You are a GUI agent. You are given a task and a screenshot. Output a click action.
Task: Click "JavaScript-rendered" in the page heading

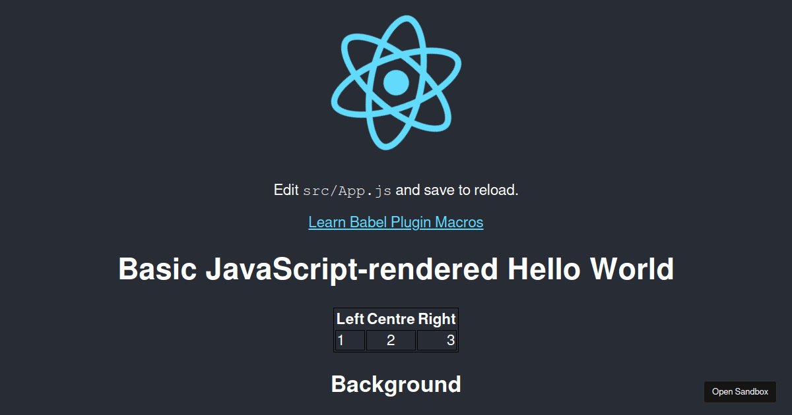coord(352,269)
